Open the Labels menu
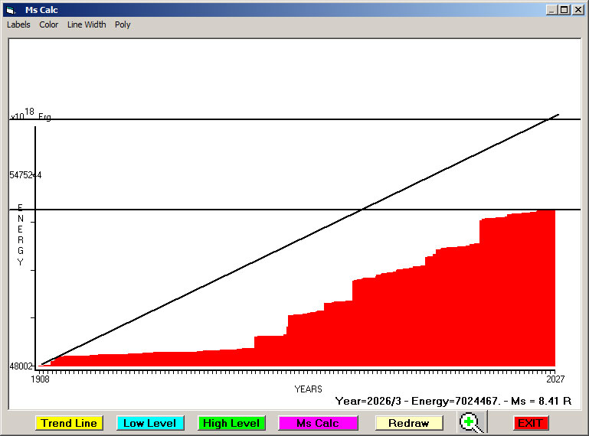589x436 pixels. (18, 24)
